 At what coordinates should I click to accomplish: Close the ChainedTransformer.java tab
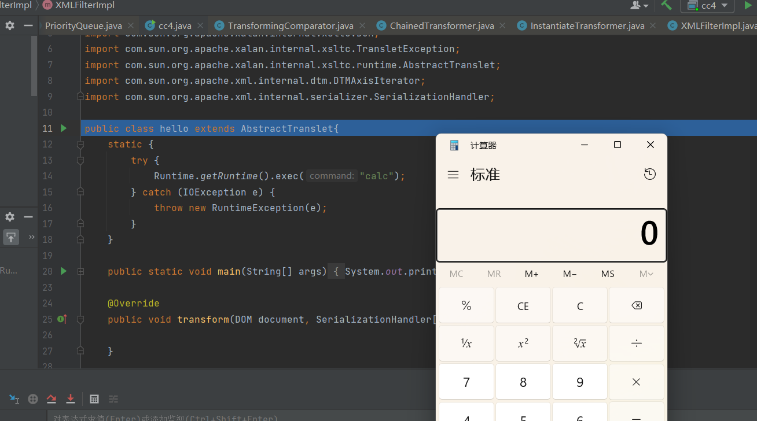pos(503,25)
